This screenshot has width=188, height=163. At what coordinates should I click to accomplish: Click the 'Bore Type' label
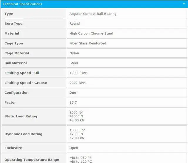pyautogui.click(x=14, y=23)
